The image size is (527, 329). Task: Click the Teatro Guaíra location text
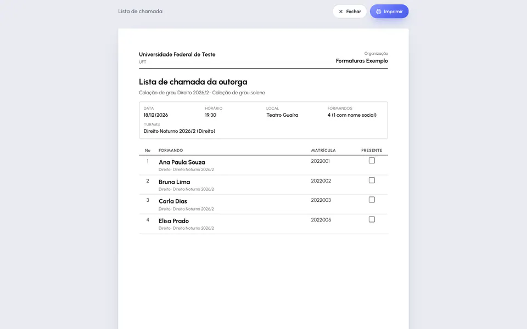(x=282, y=115)
